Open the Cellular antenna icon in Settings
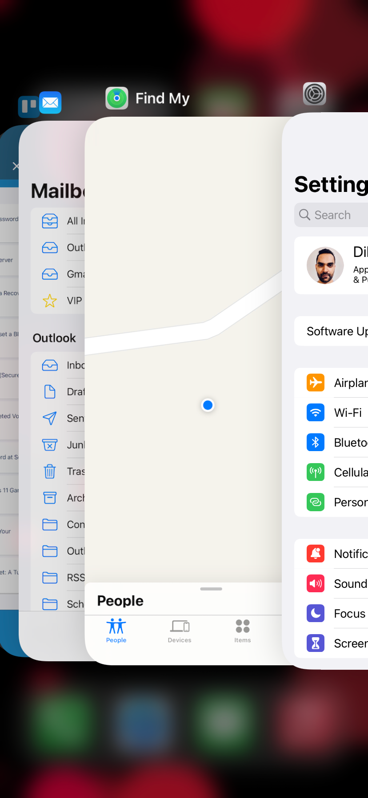The height and width of the screenshot is (798, 368). point(316,472)
